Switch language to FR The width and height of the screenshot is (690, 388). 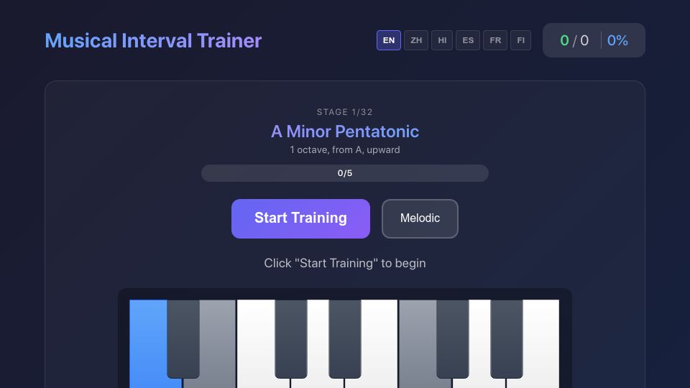coord(495,40)
